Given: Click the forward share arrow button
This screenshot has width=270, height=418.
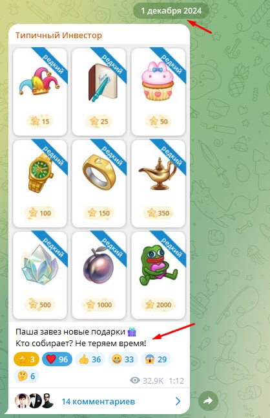Looking at the screenshot, I should click(208, 401).
